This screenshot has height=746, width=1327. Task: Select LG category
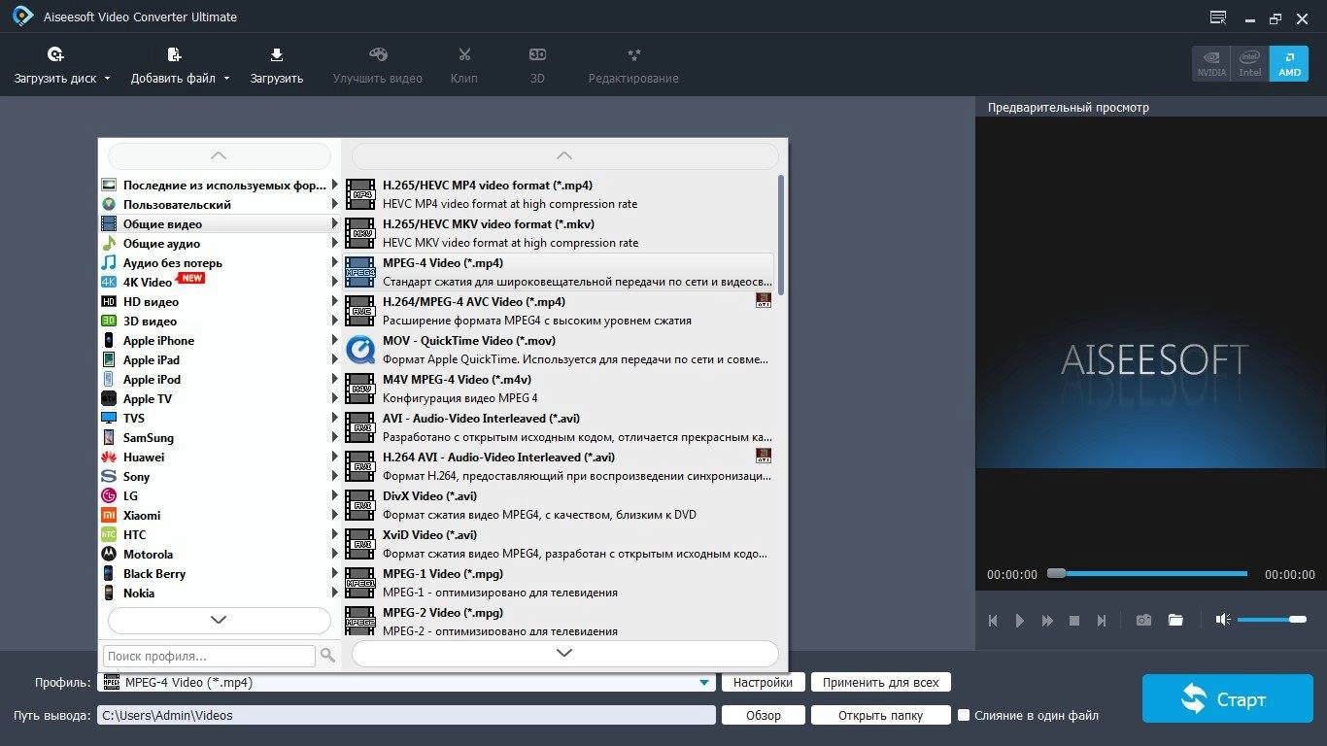(x=220, y=495)
